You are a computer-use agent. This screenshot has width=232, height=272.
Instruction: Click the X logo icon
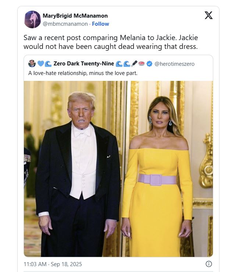208,15
